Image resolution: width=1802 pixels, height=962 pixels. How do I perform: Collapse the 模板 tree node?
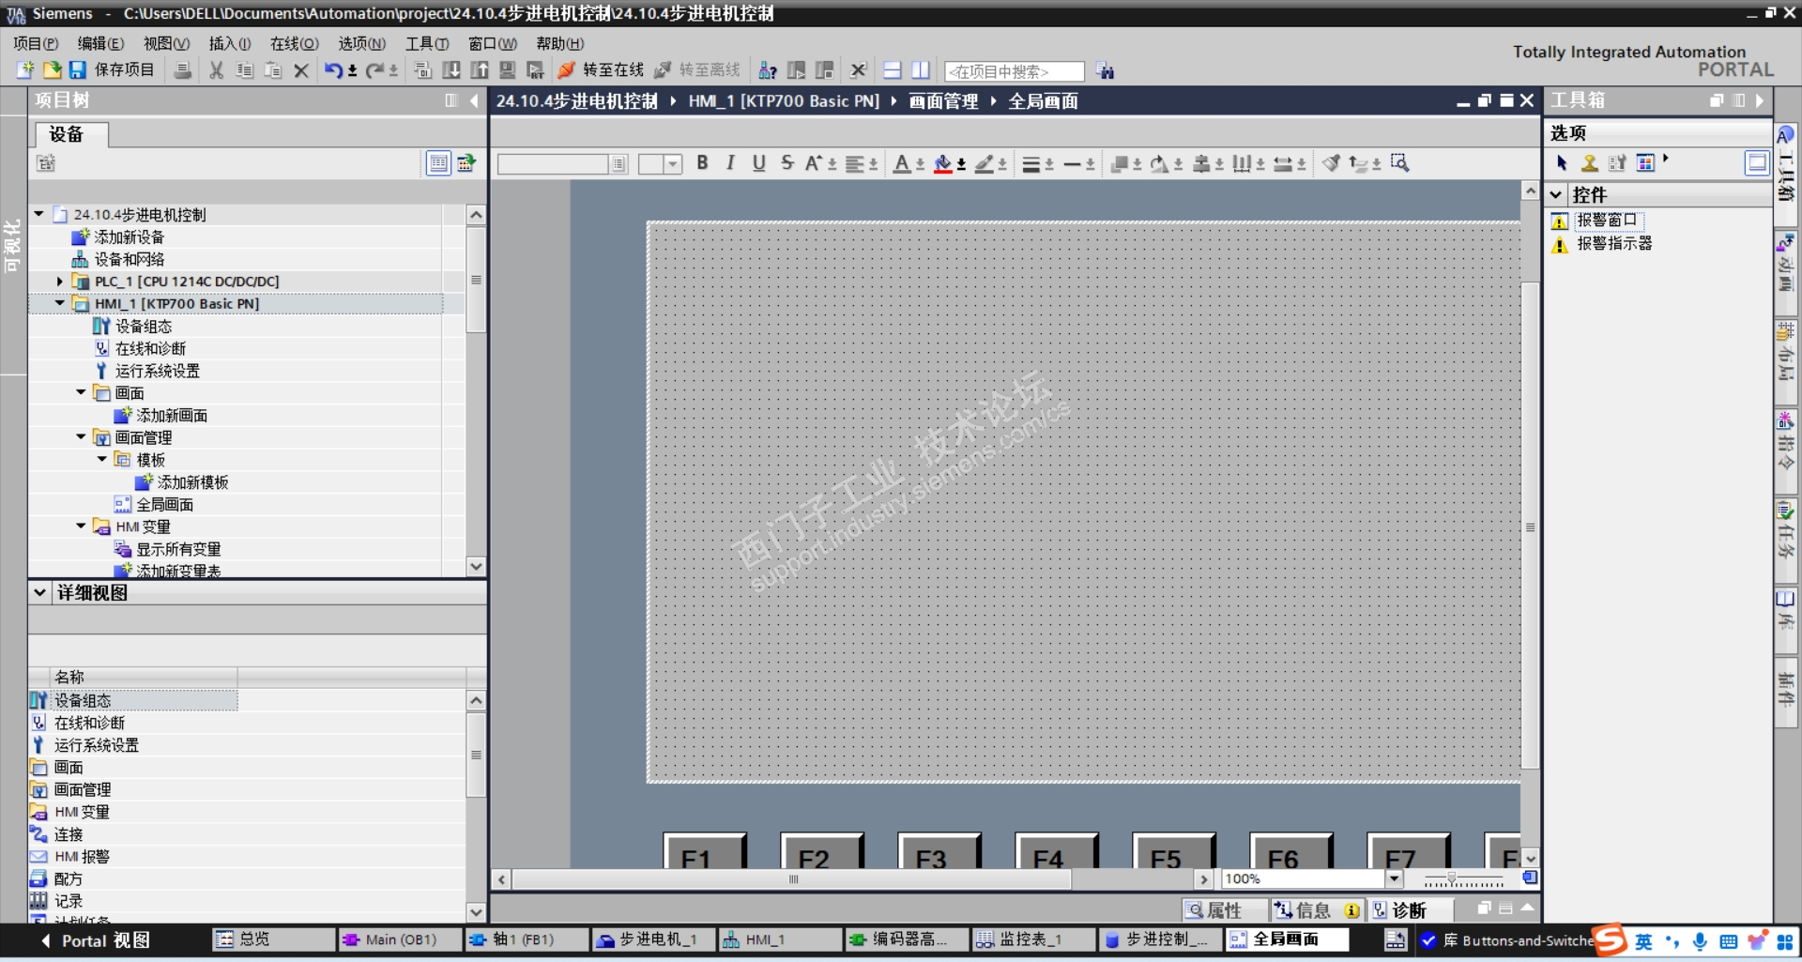(x=102, y=460)
